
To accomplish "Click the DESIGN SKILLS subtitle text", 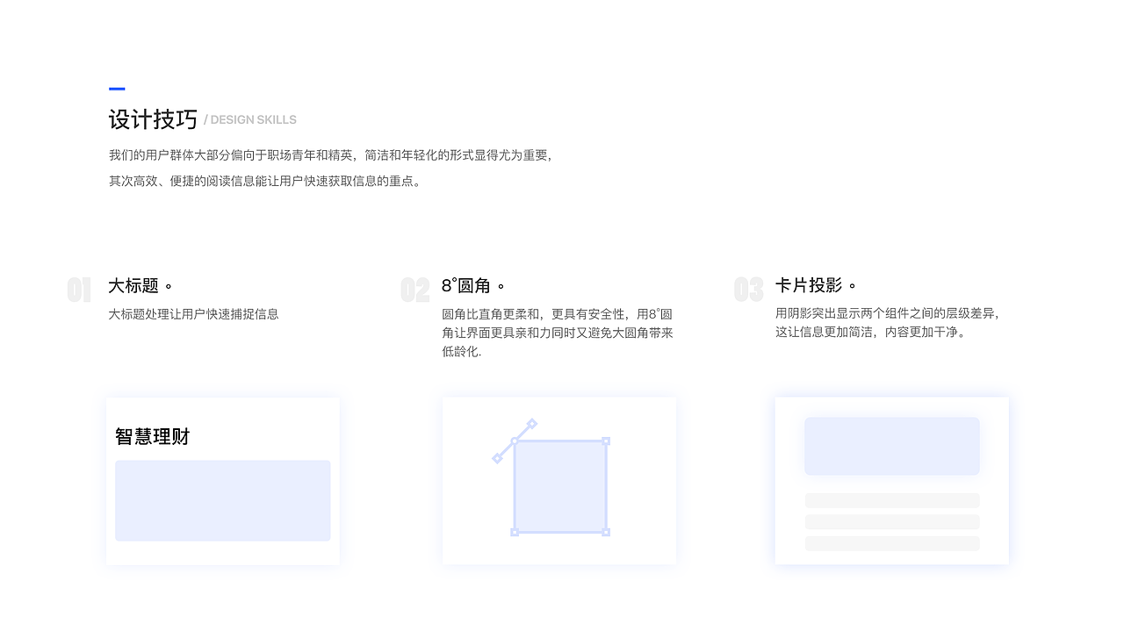I will point(251,119).
